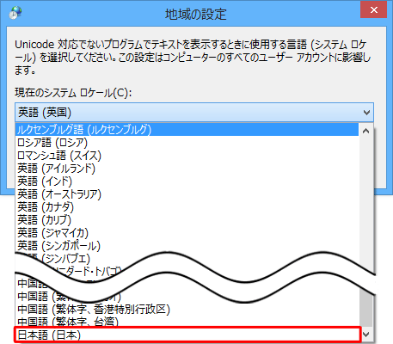This screenshot has height=344, width=393.
Task: Select ルクセンブルク語 (ルクセンブルク) in list
Action: (187, 130)
